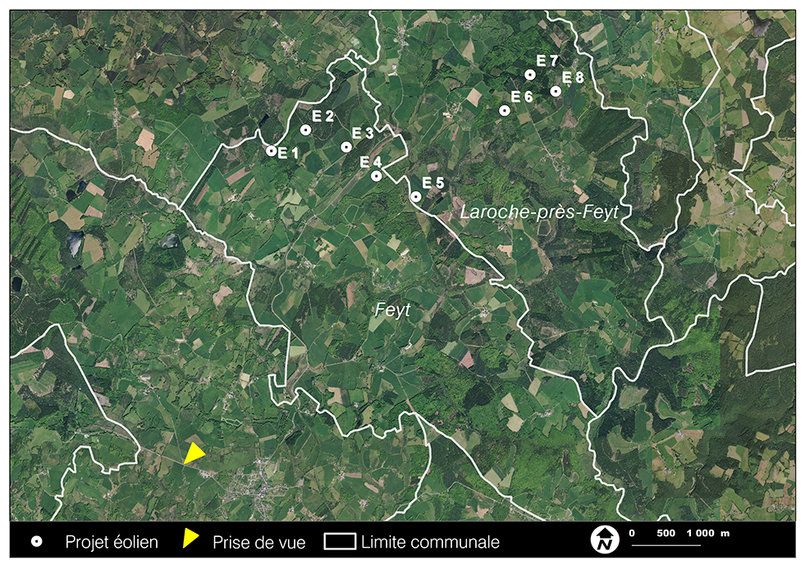Click the E 5 wind turbine marker
This screenshot has width=805, height=569.
click(x=416, y=197)
